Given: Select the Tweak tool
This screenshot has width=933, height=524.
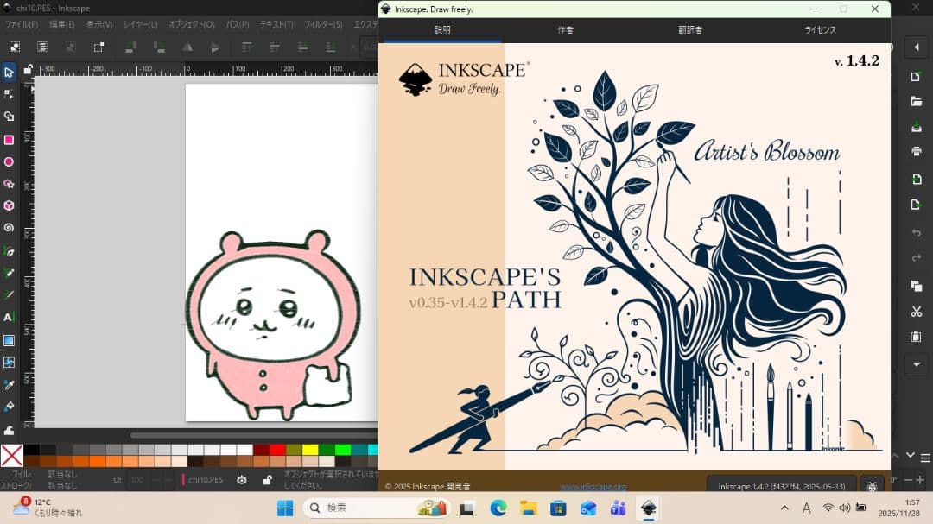Looking at the screenshot, I should coord(9,429).
